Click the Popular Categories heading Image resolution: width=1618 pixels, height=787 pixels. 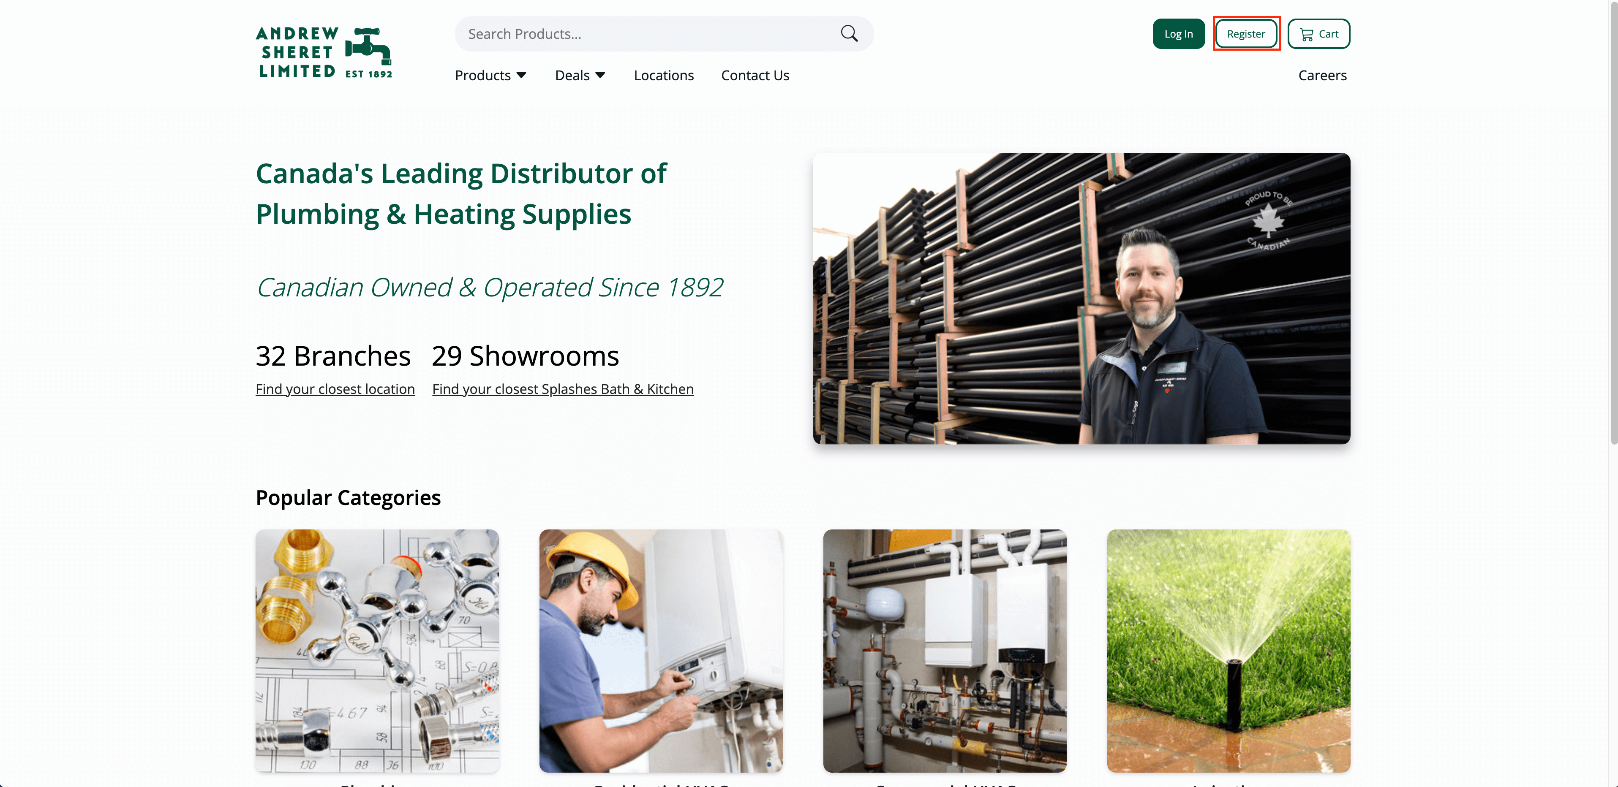[x=348, y=498]
